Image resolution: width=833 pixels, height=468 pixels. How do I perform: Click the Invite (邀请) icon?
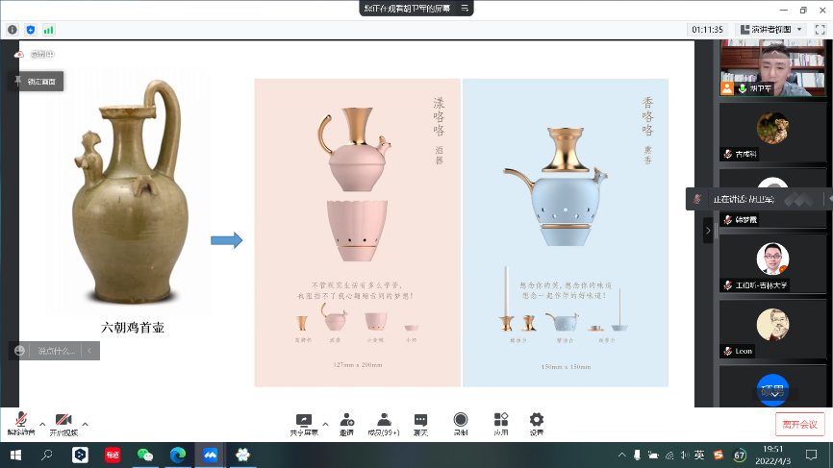346,424
